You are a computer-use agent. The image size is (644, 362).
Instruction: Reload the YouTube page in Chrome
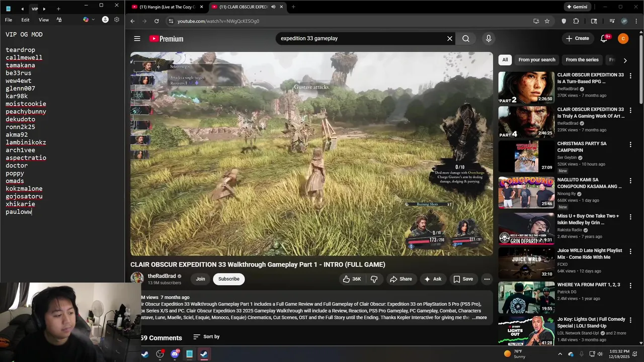click(156, 21)
